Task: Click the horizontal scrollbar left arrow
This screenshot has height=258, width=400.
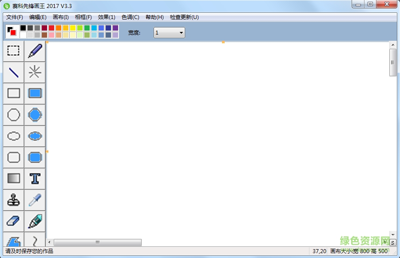Action: (50, 242)
